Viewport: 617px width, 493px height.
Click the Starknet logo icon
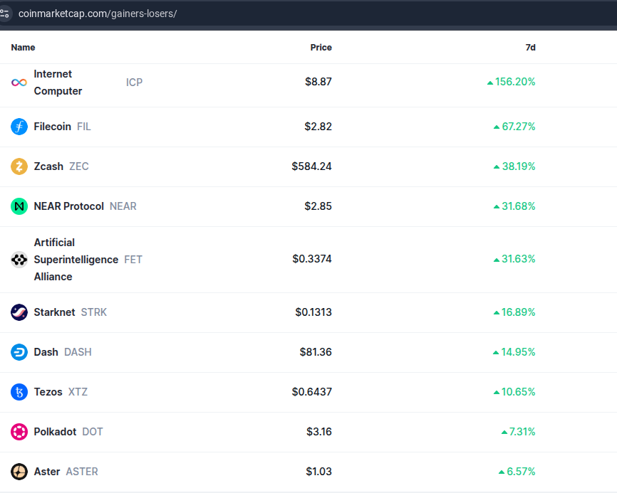[x=19, y=312]
